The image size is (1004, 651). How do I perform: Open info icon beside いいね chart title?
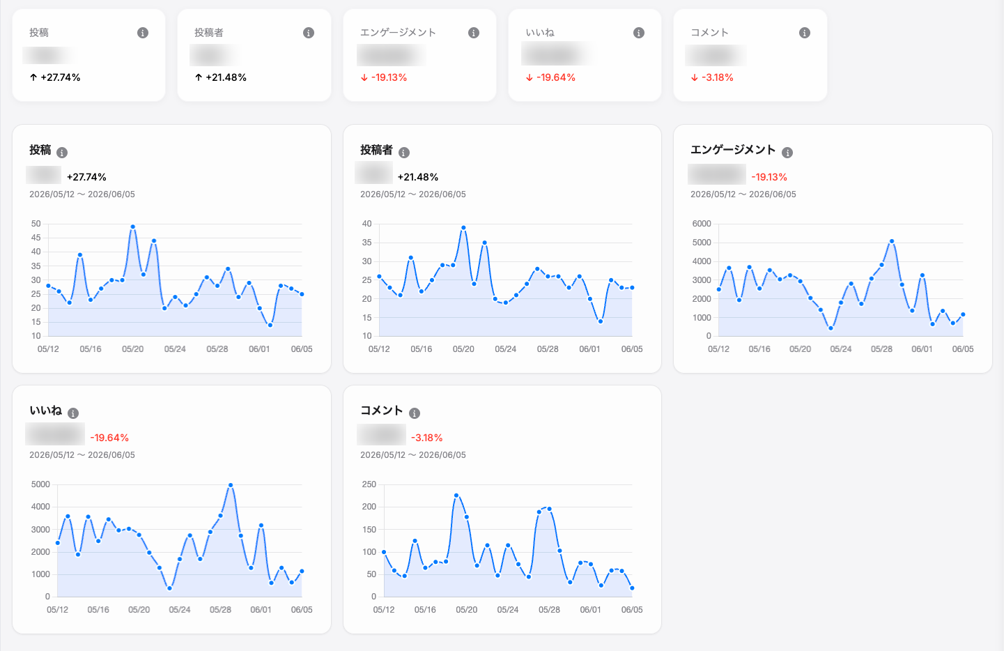(x=73, y=413)
